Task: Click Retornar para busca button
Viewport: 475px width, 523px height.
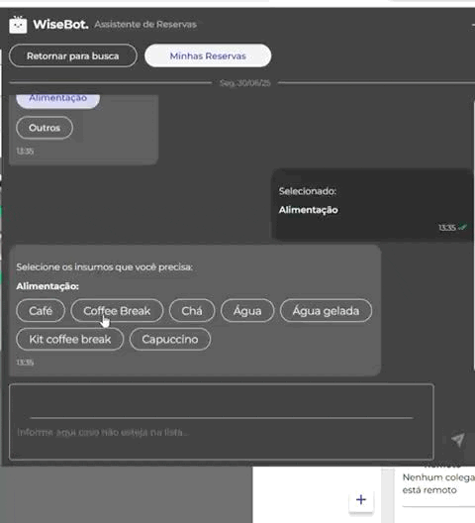Action: point(73,55)
